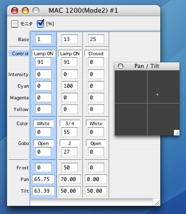
Task: Open first column Lamp ON Control dropdown
Action: click(43, 53)
